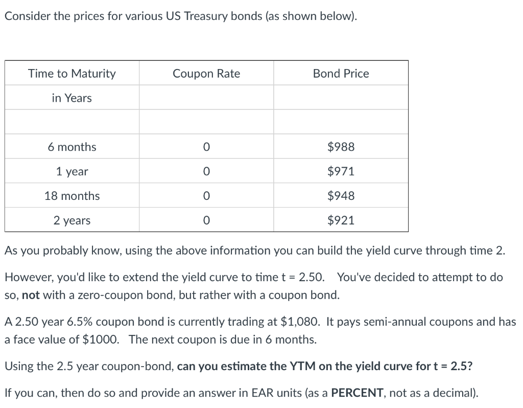Click the '1 year' maturity cell

click(x=72, y=171)
